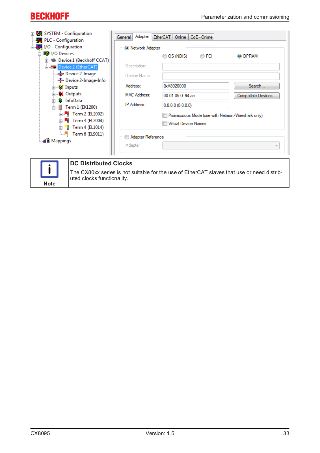Screen dimensions: 320x453
Task: Select the Term 6 (EL9011) tree label
Action: tap(88, 134)
